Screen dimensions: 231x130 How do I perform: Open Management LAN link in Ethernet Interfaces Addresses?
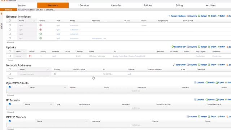(x=99, y=38)
